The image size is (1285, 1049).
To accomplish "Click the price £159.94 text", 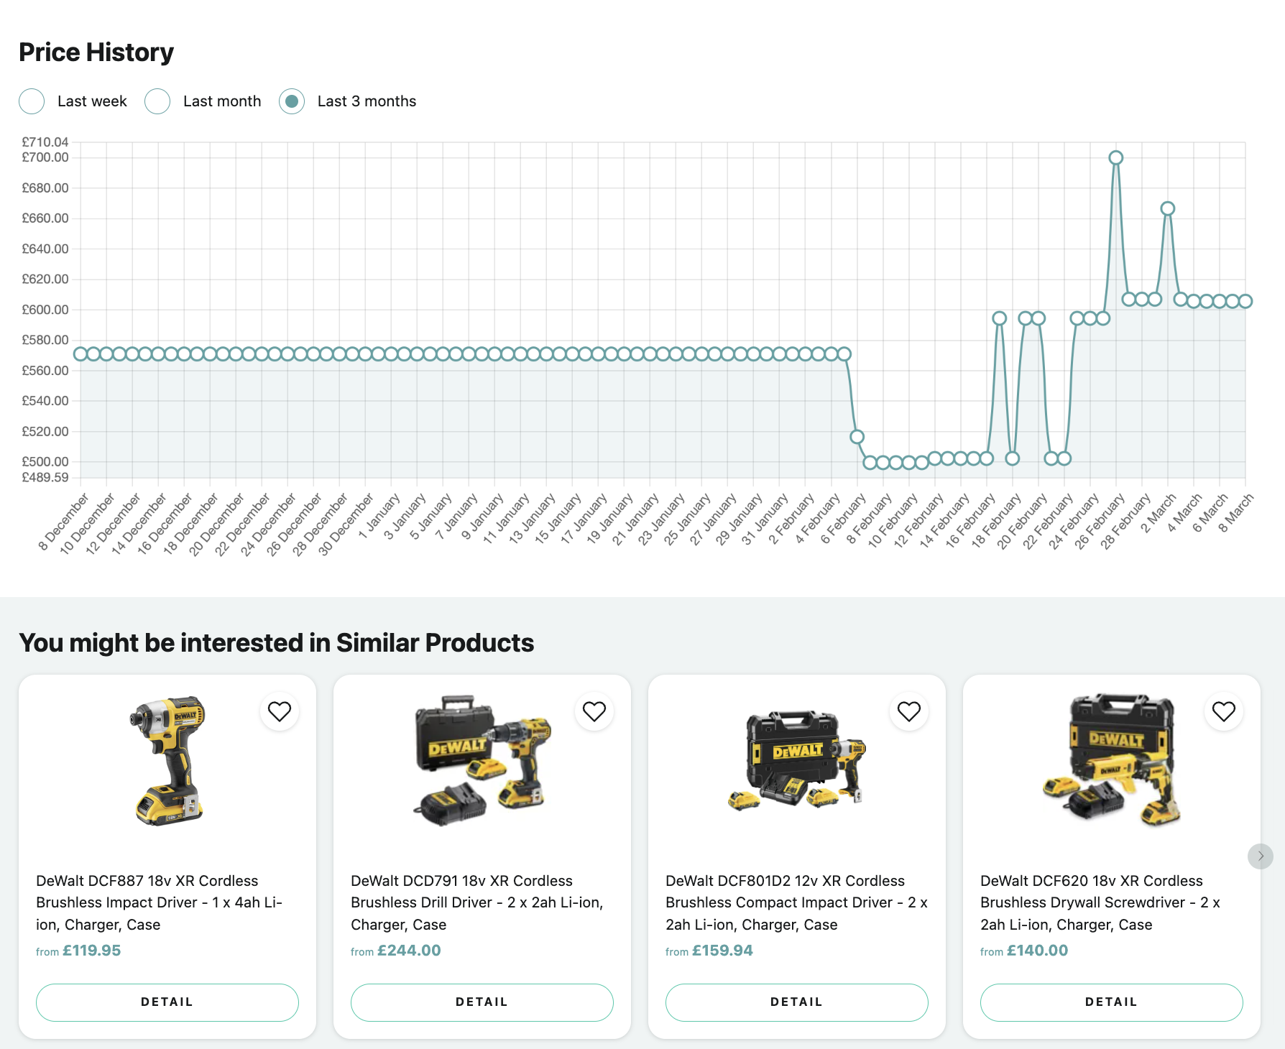I will click(722, 951).
